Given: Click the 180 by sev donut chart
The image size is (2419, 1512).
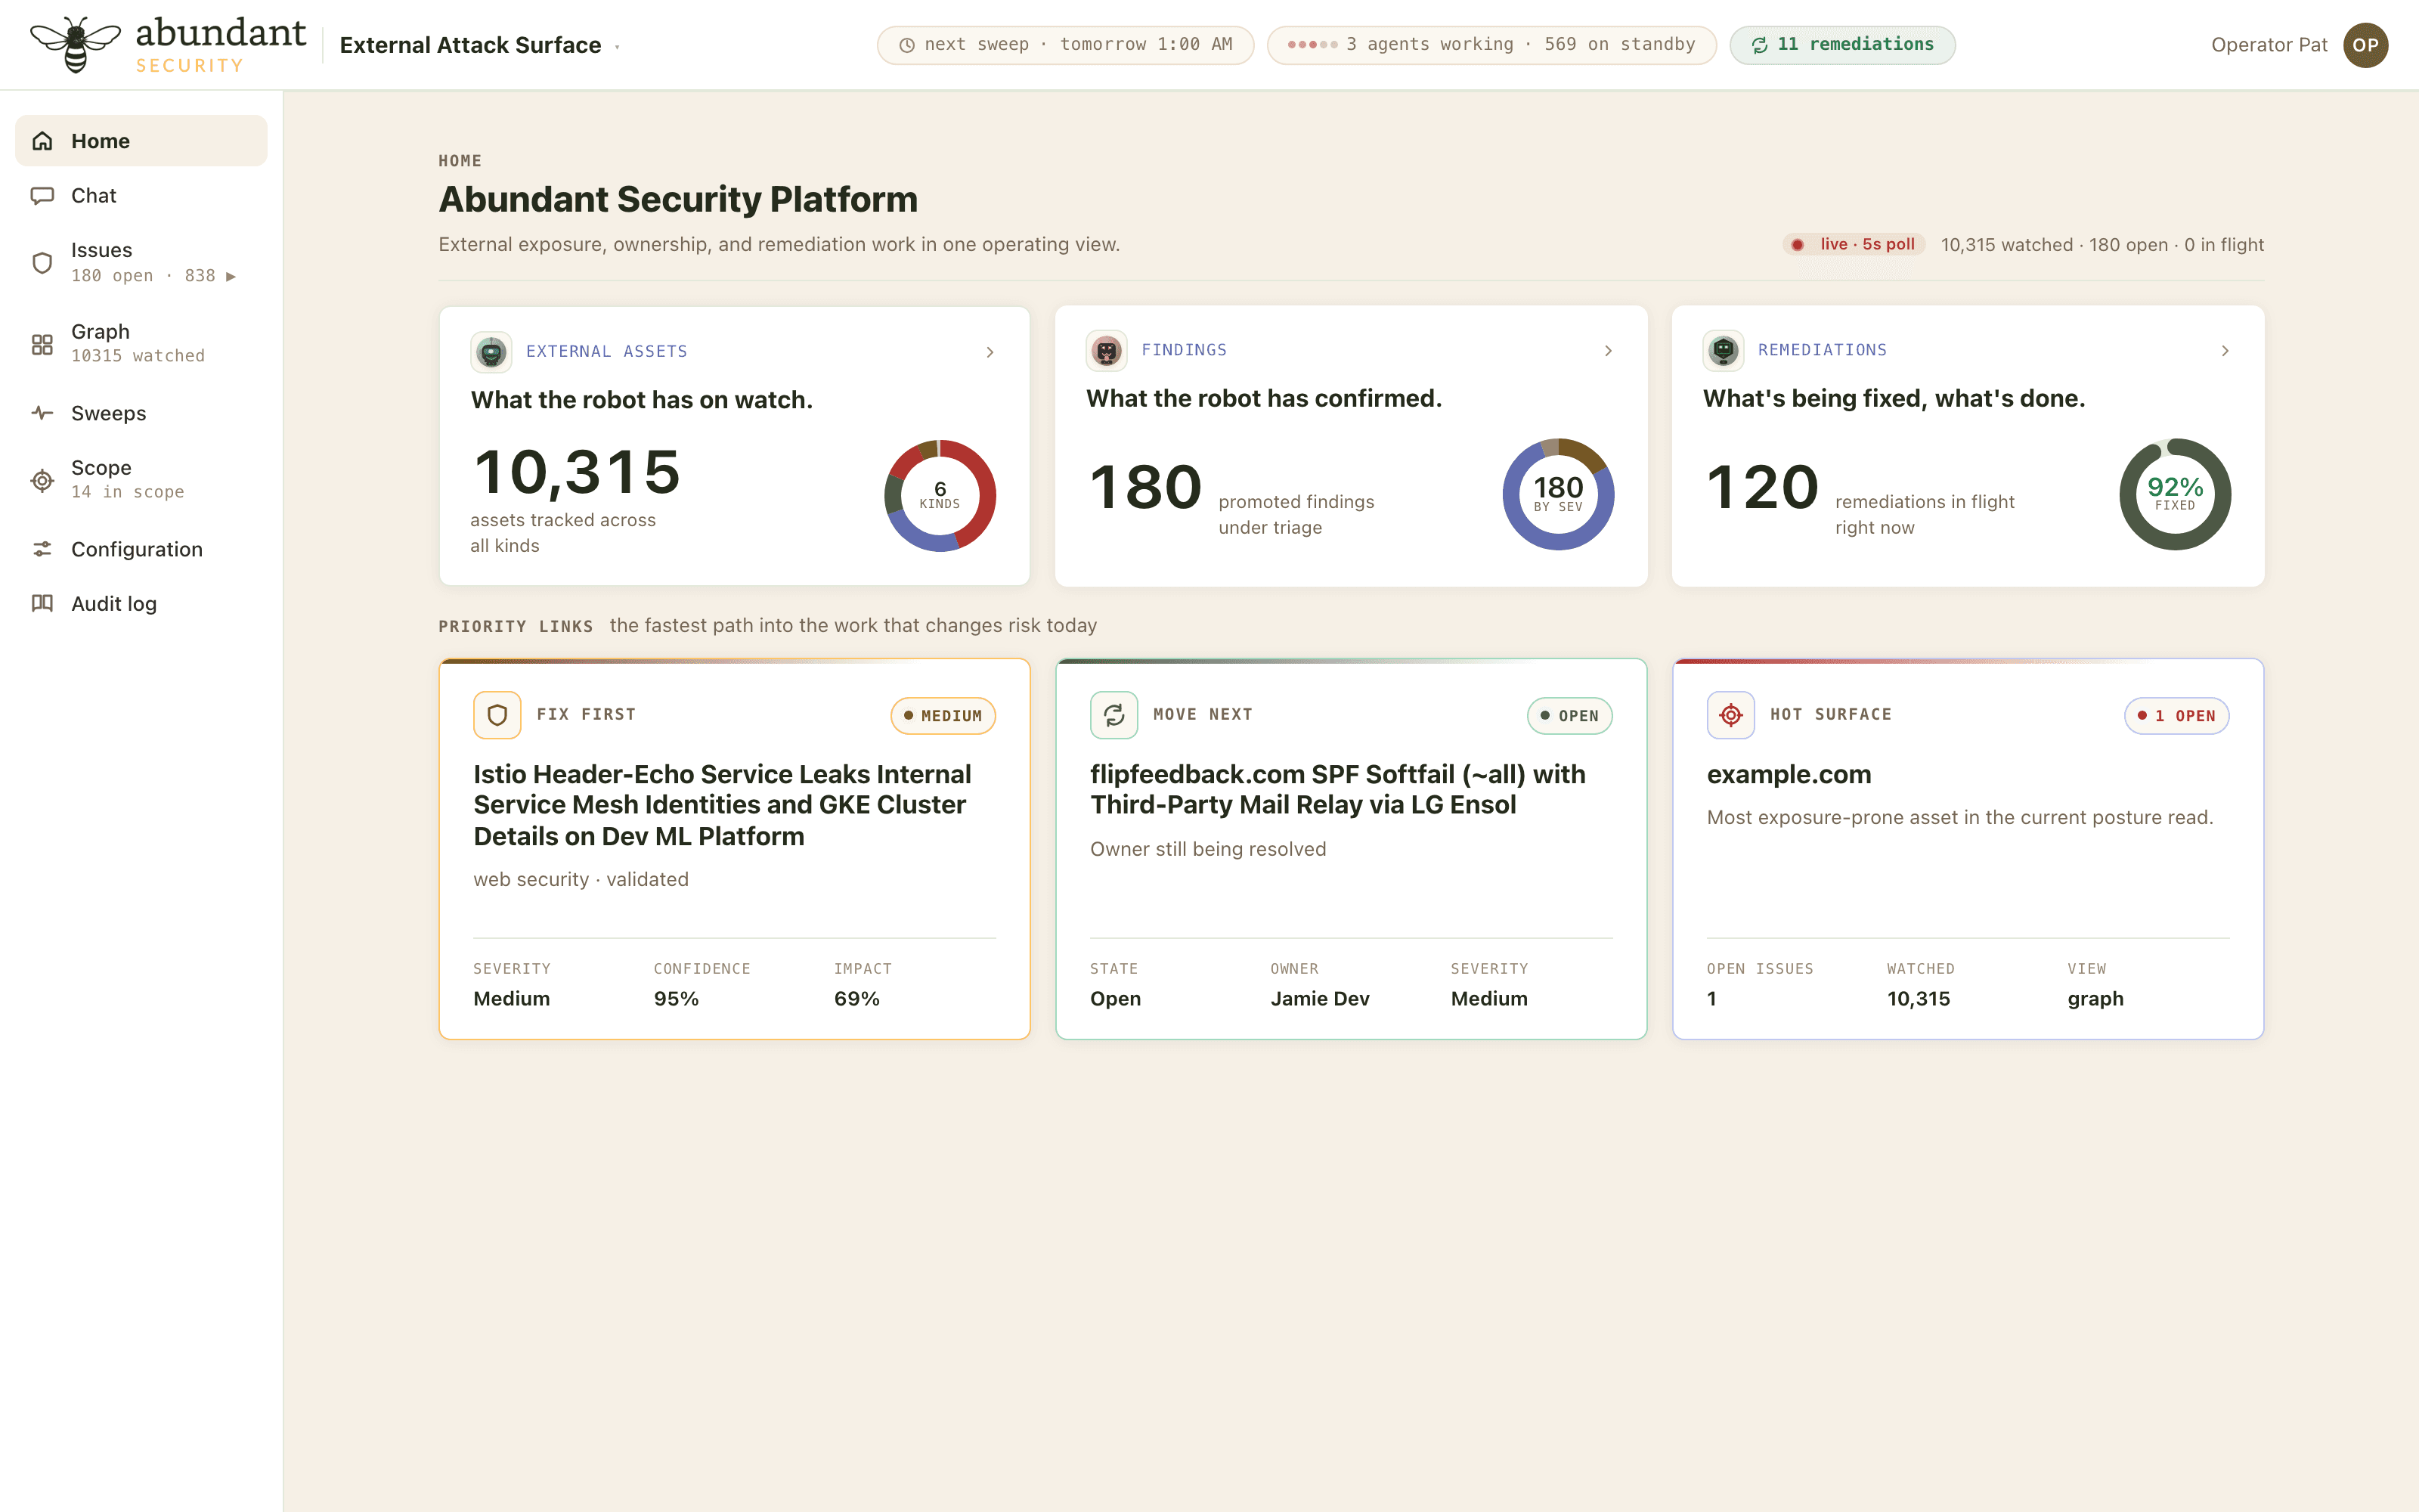Looking at the screenshot, I should pyautogui.click(x=1558, y=494).
